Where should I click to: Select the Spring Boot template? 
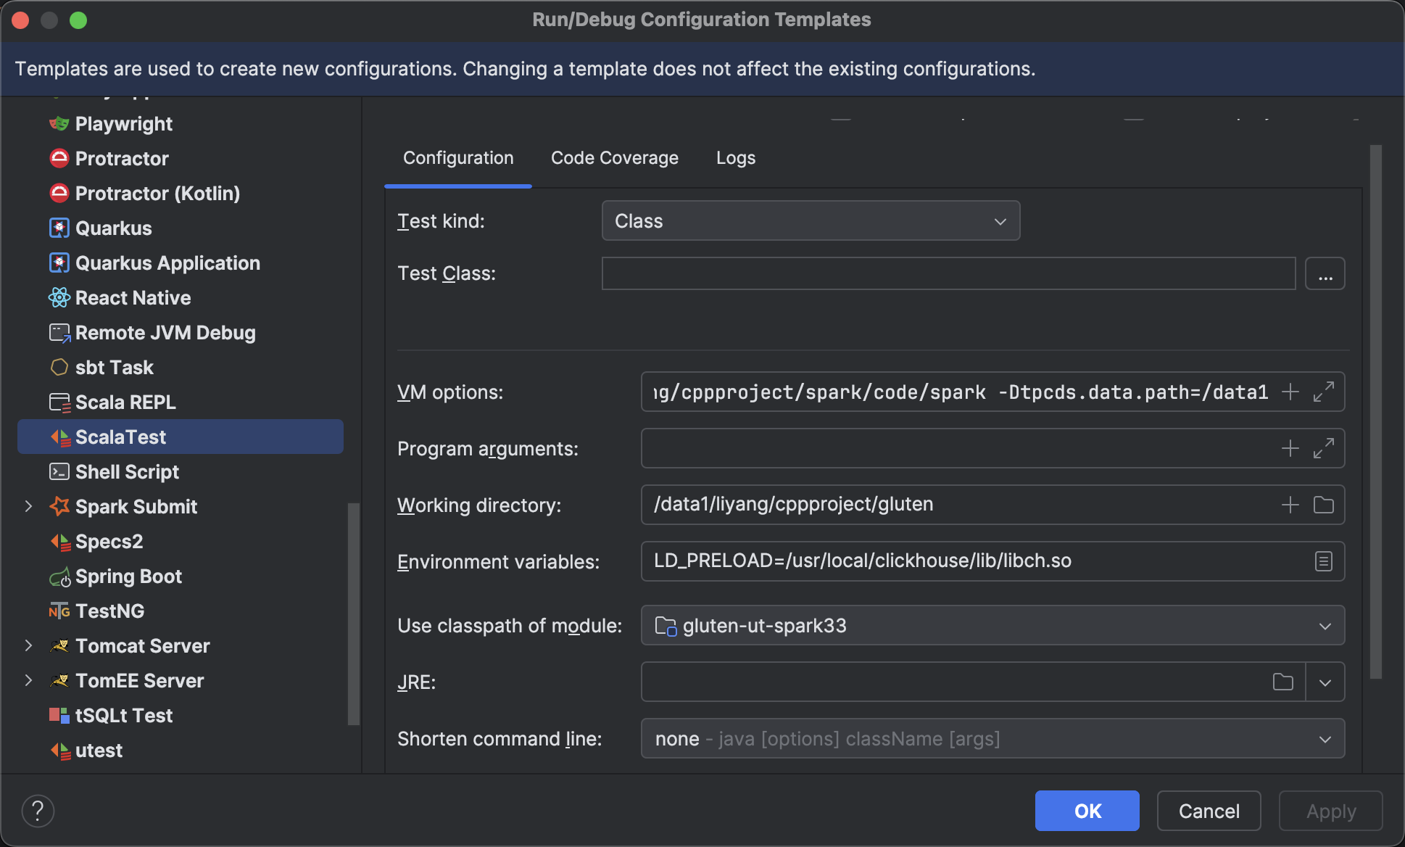click(x=128, y=577)
